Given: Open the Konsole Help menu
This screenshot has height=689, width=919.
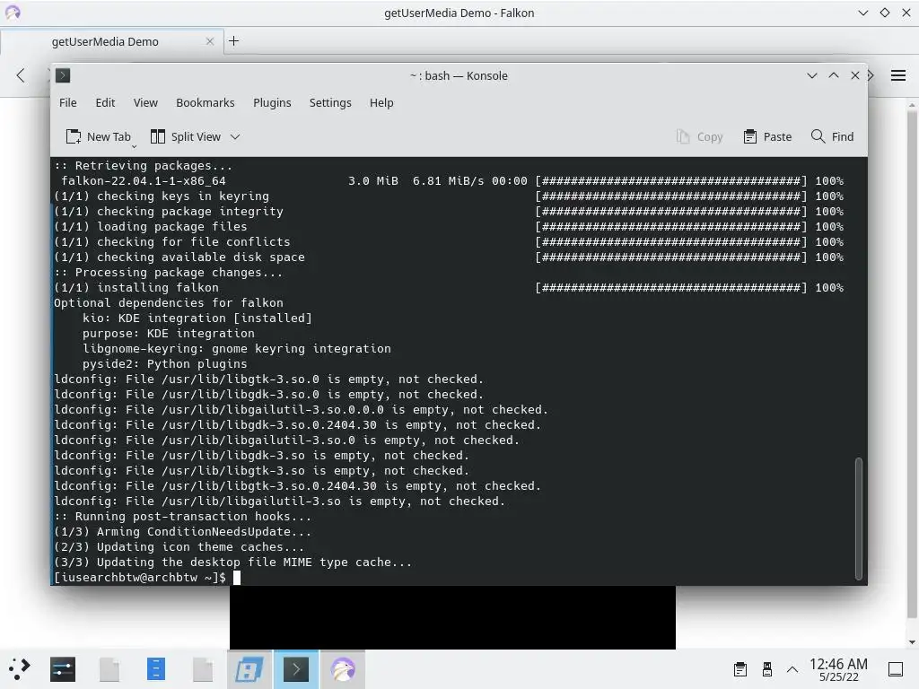Looking at the screenshot, I should pos(381,102).
